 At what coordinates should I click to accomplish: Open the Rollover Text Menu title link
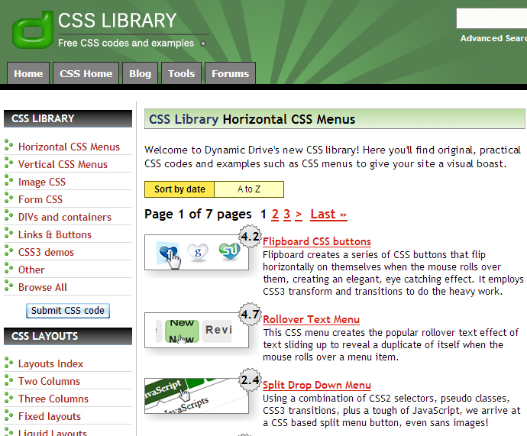(x=311, y=319)
